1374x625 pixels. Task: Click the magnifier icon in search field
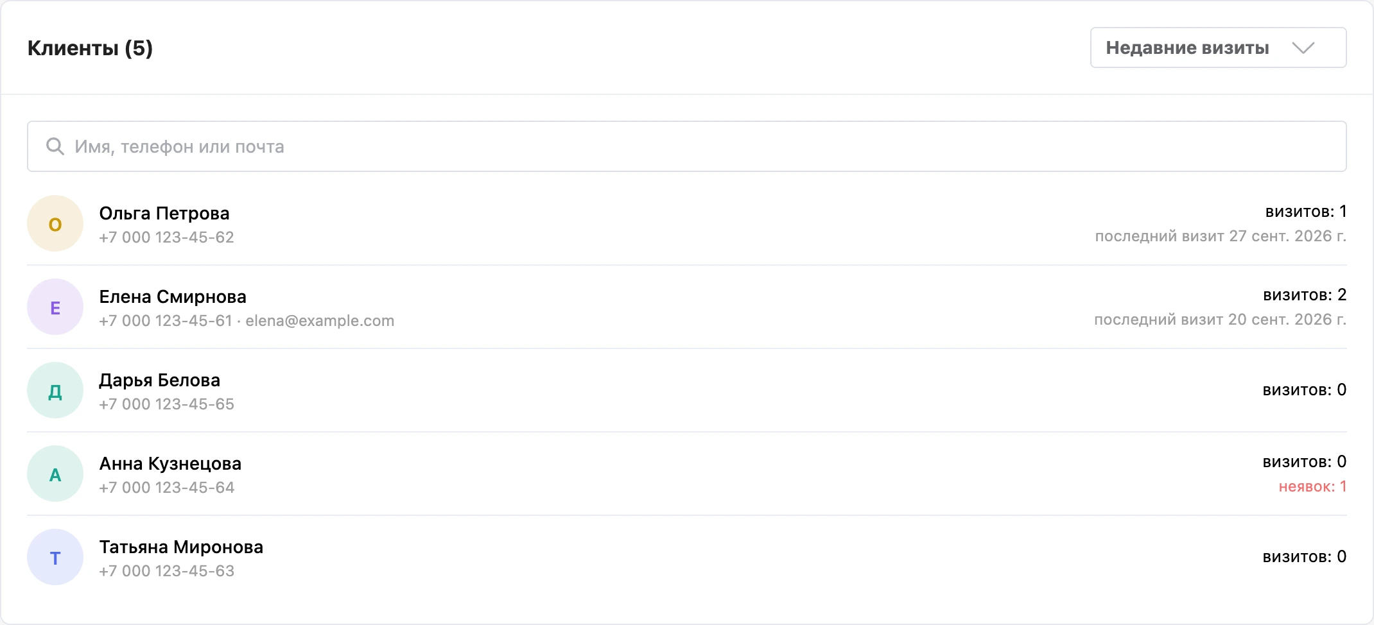[x=55, y=146]
